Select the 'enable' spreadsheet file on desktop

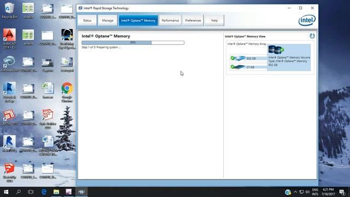tap(28, 37)
